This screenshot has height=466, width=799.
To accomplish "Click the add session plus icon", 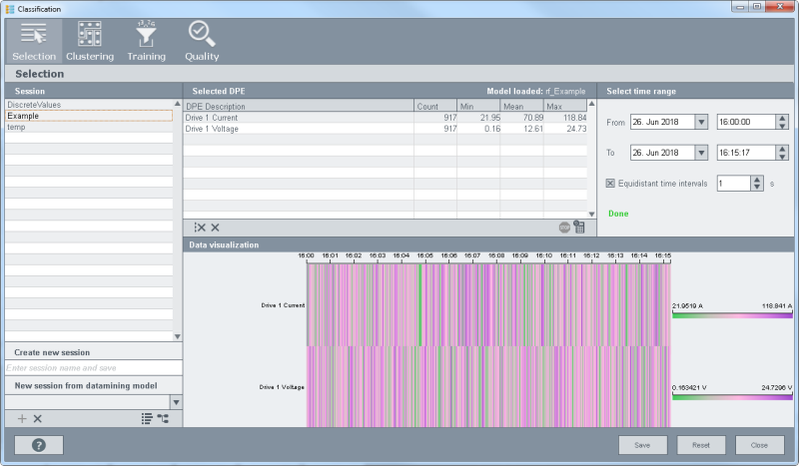I will click(x=22, y=419).
